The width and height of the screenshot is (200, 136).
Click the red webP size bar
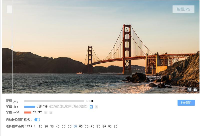(x=28, y=112)
